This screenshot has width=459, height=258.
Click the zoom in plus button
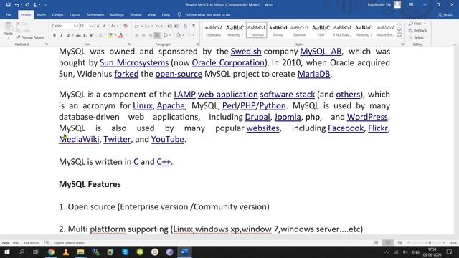pos(444,243)
